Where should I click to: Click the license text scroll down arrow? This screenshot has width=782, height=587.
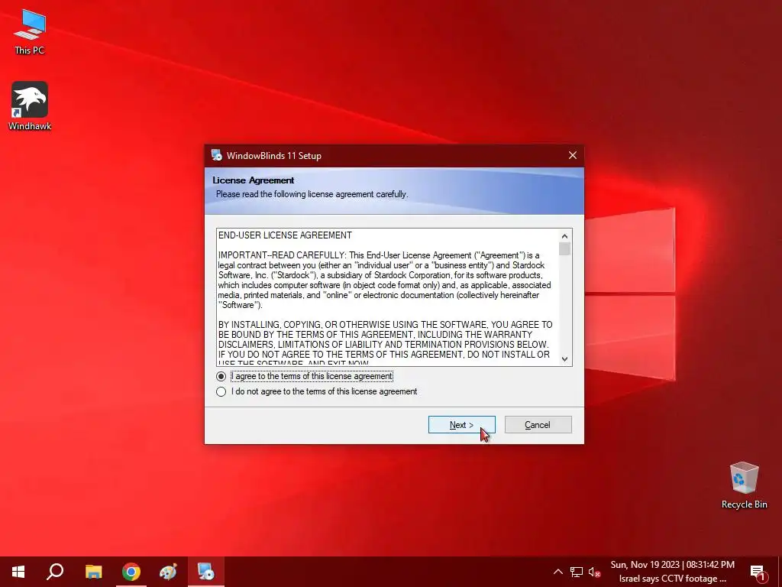pos(564,359)
